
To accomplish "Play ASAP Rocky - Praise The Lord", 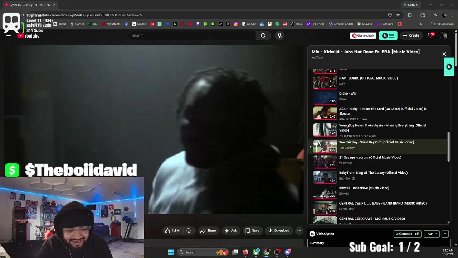I will coord(377,113).
